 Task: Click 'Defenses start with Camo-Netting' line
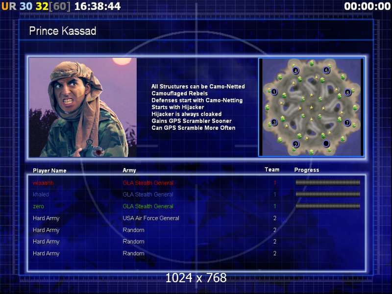[x=197, y=100]
